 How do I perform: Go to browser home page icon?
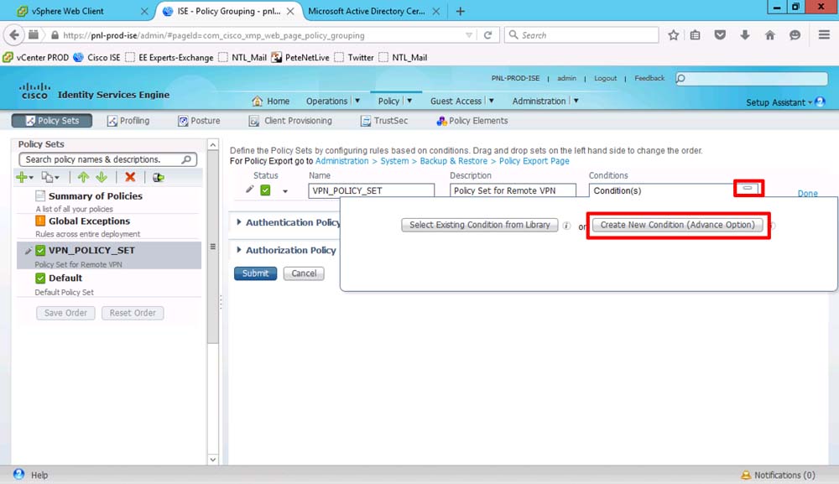pos(770,35)
